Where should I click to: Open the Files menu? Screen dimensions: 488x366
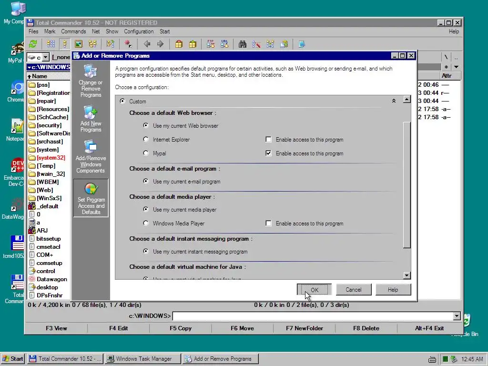click(x=33, y=31)
